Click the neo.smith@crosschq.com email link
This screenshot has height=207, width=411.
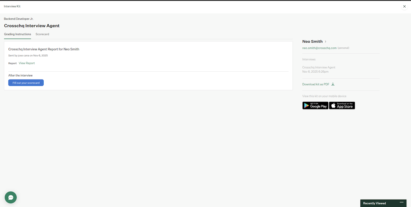tap(319, 48)
